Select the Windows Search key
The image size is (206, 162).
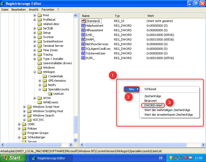coord(43,115)
